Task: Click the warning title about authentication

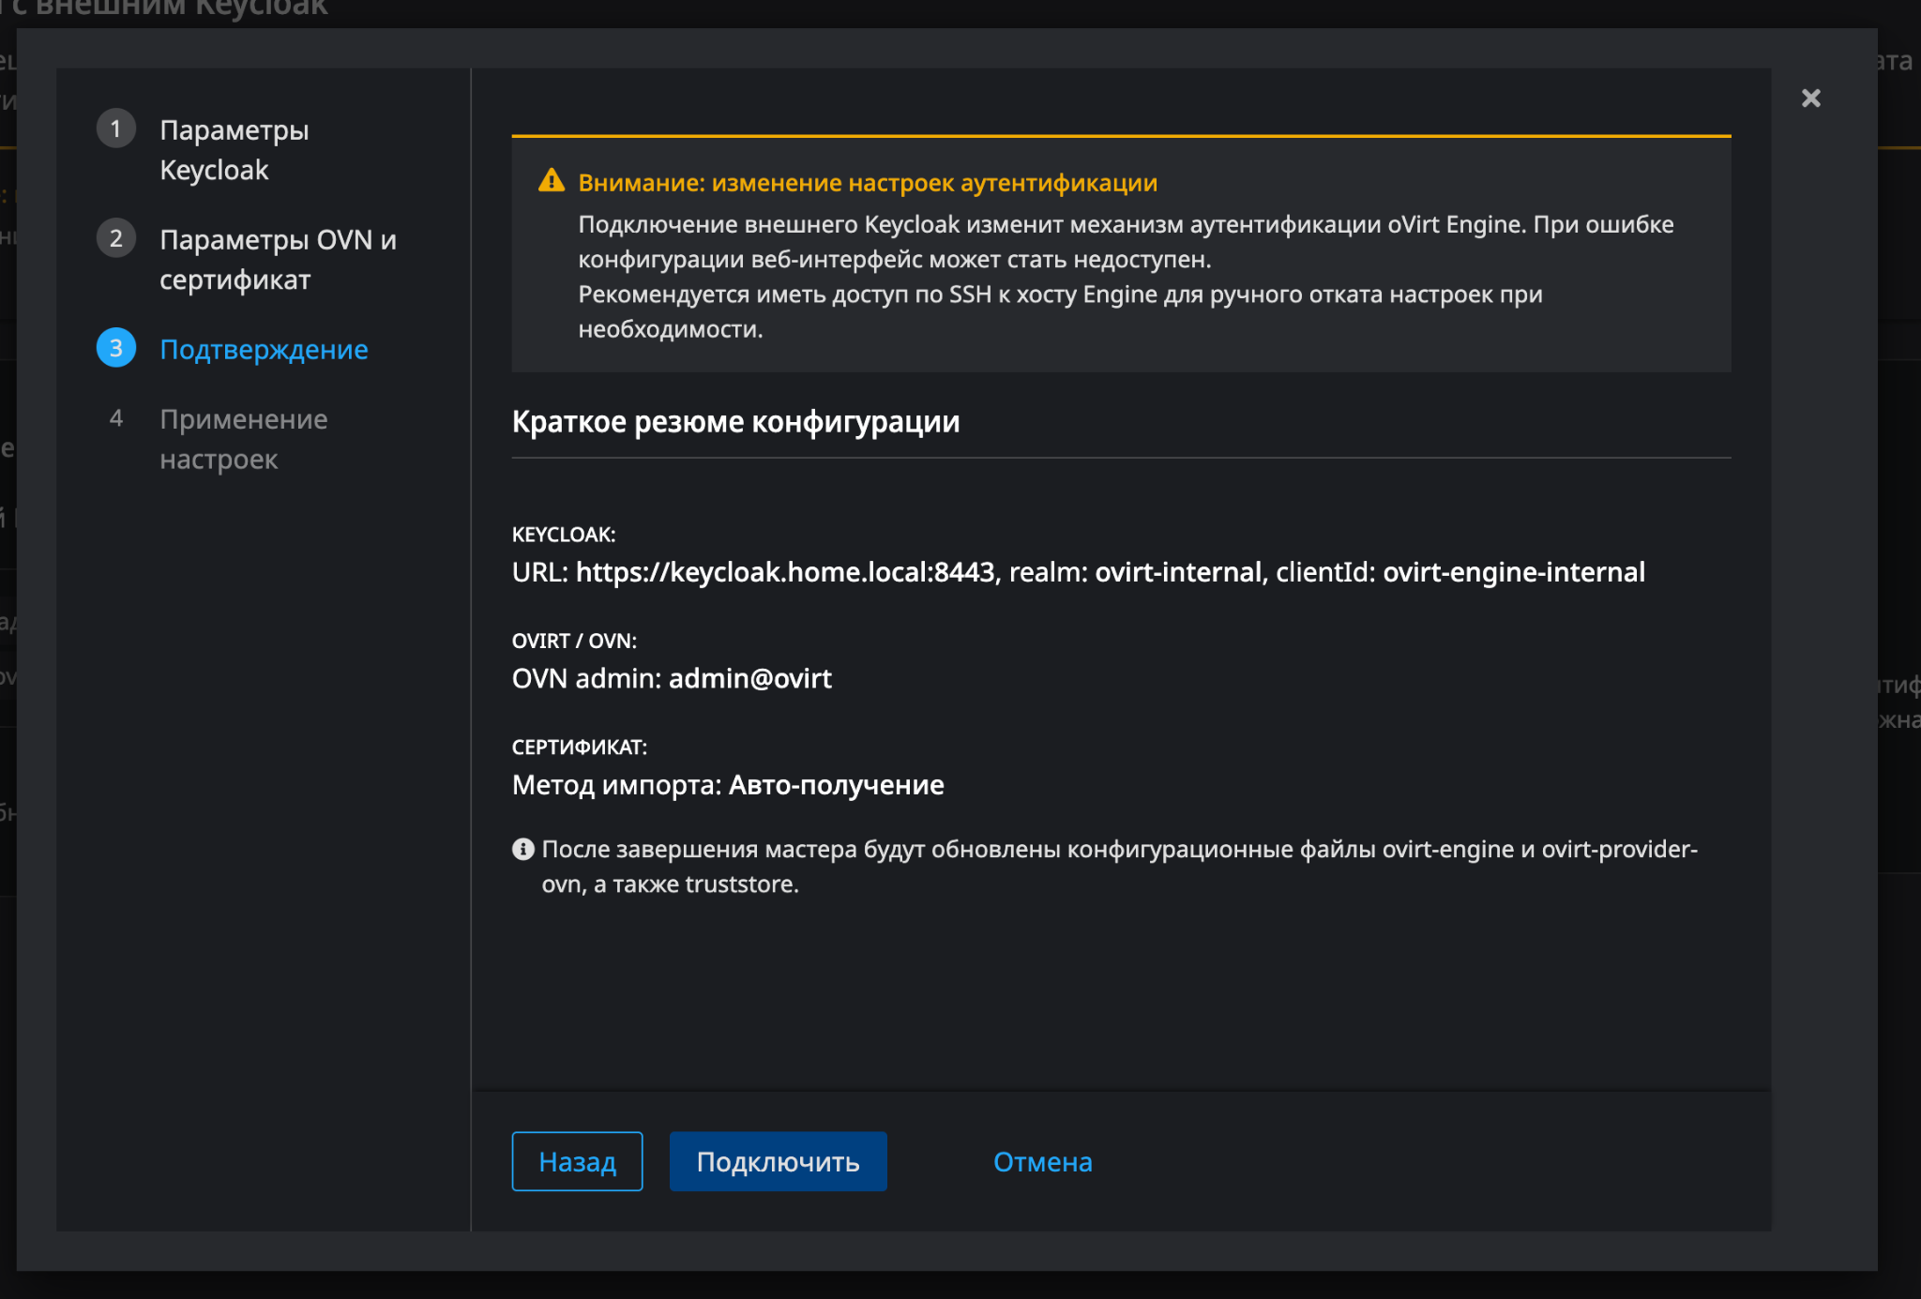Action: tap(868, 183)
